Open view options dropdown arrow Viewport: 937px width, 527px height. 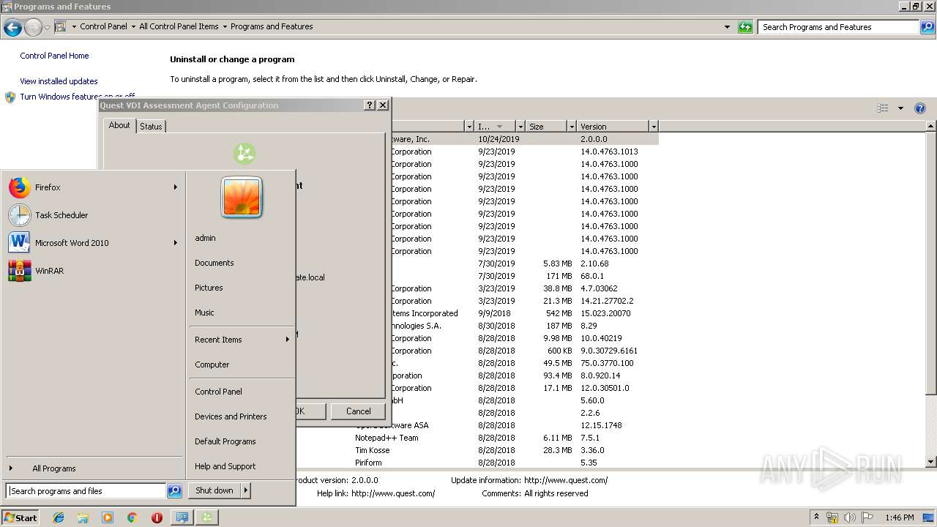pyautogui.click(x=900, y=108)
